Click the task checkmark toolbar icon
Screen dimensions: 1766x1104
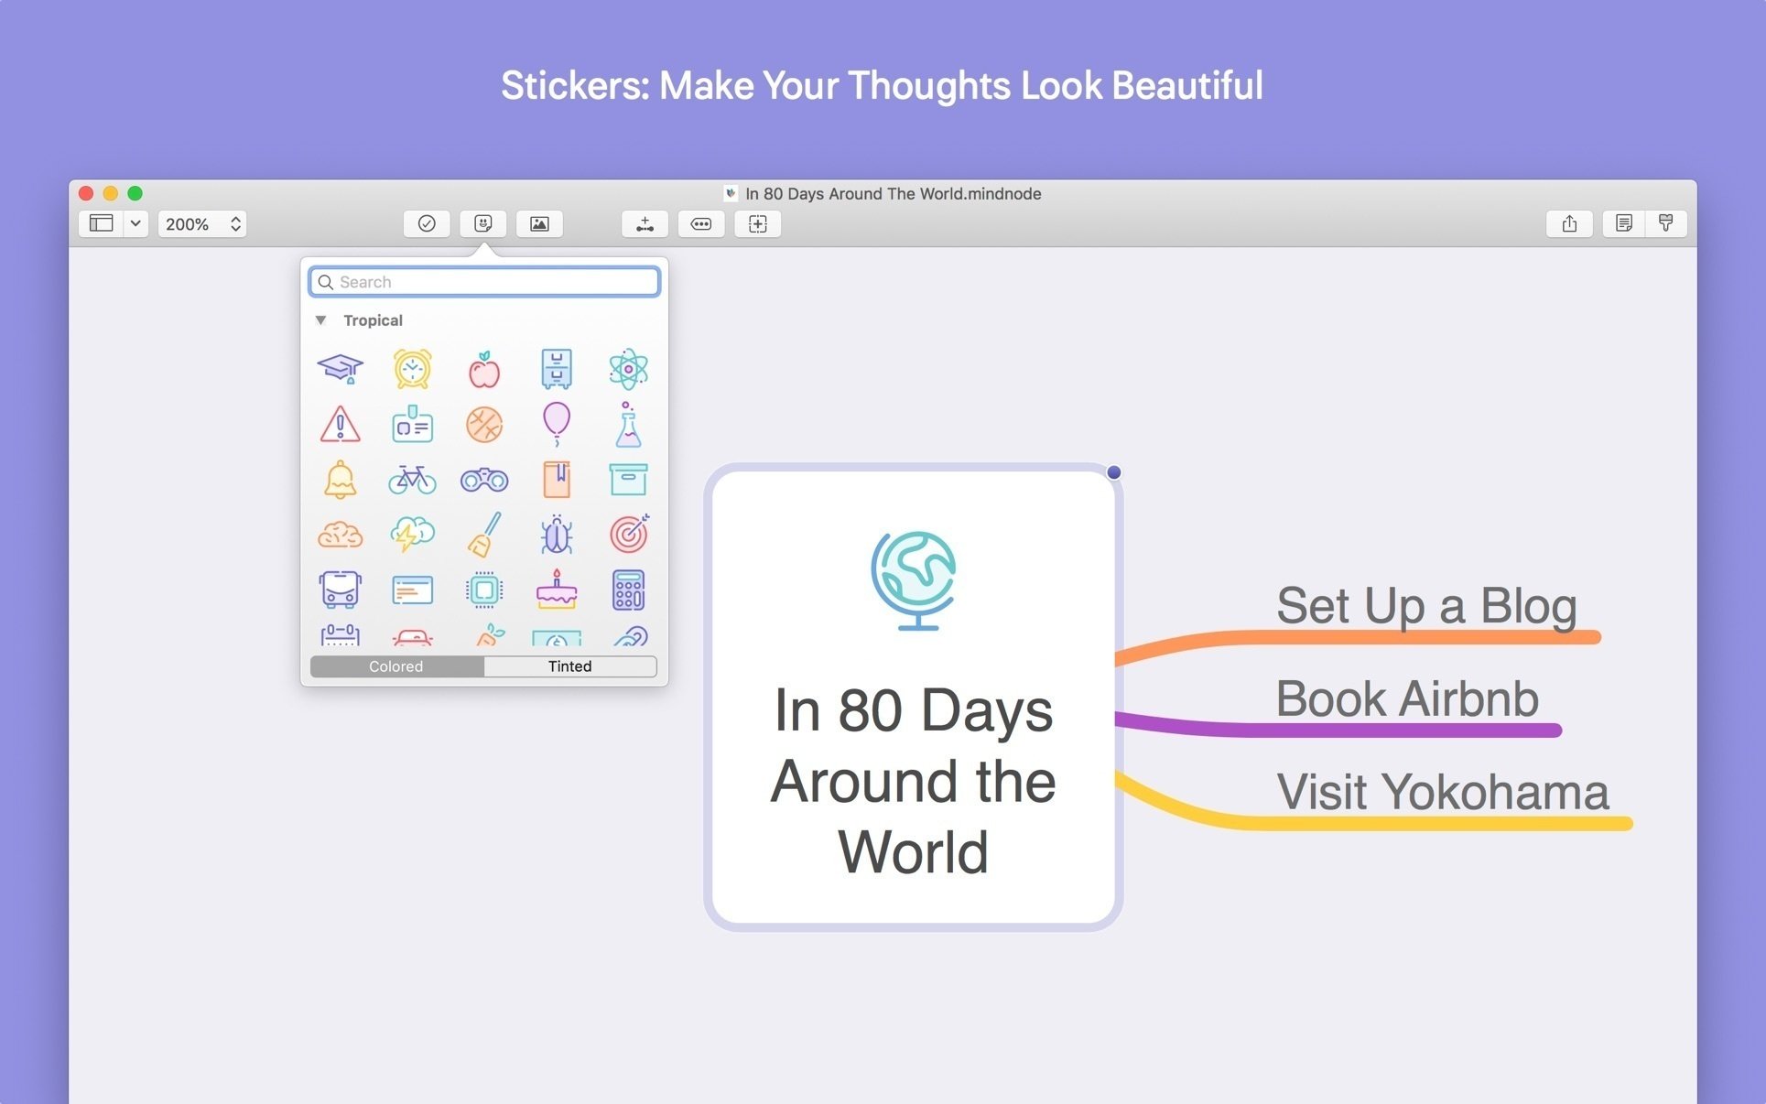427,223
